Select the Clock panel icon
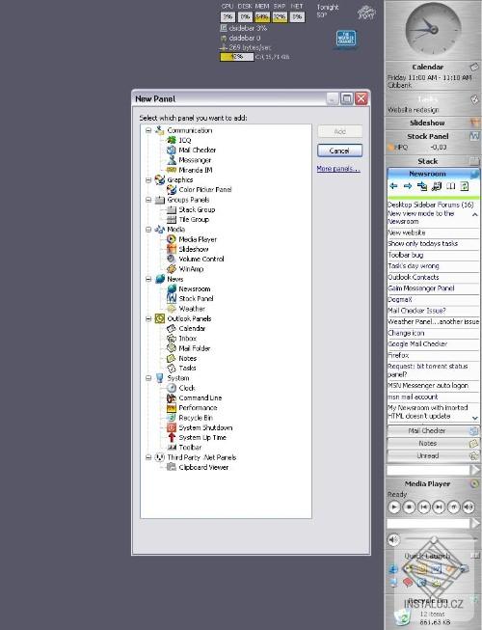Viewport: 482px width, 630px height. point(172,388)
